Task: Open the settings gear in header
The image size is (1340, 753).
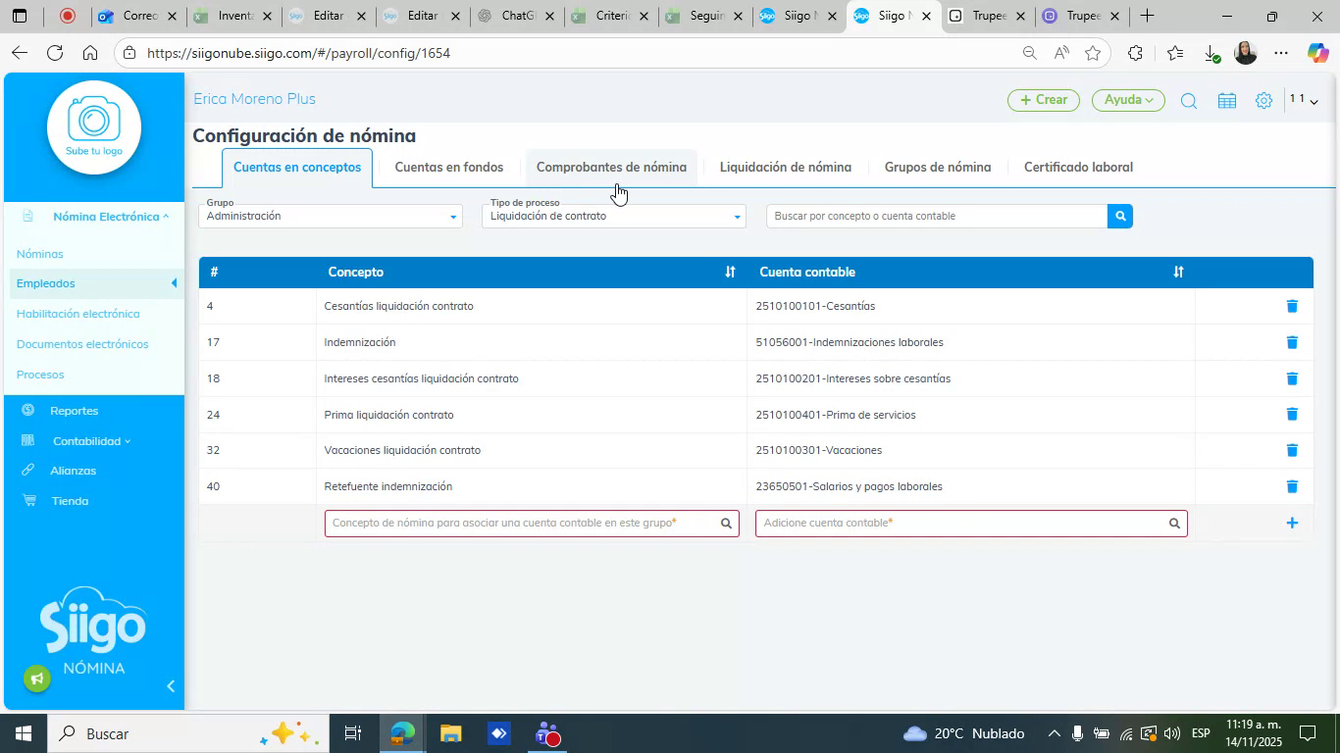Action: (x=1264, y=100)
